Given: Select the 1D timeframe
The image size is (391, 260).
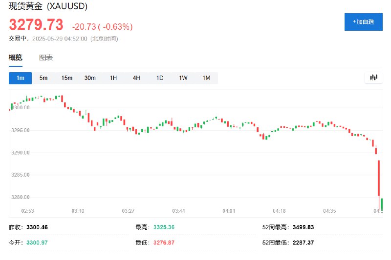Looking at the screenshot, I should (x=160, y=78).
